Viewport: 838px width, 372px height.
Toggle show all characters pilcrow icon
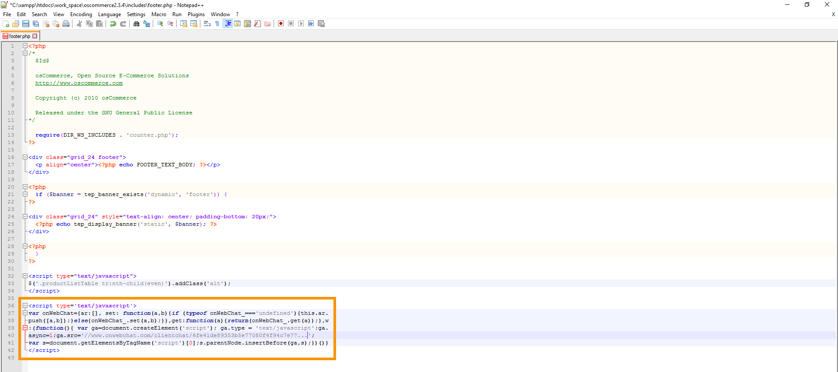click(217, 24)
